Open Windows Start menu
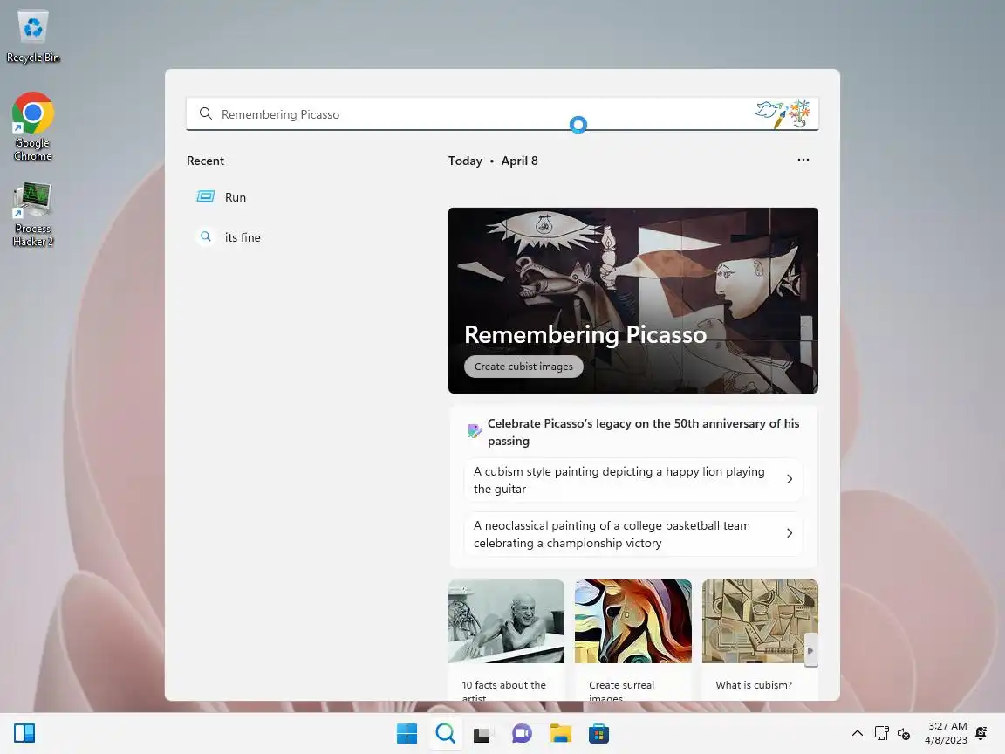 pyautogui.click(x=407, y=733)
